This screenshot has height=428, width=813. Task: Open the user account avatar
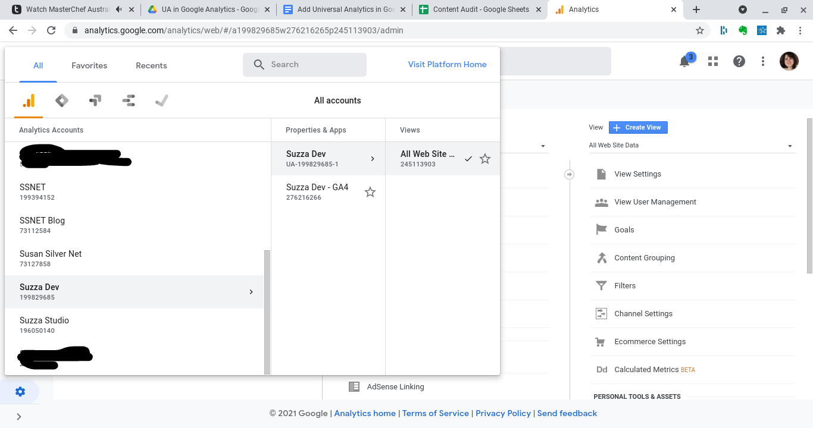coord(789,61)
